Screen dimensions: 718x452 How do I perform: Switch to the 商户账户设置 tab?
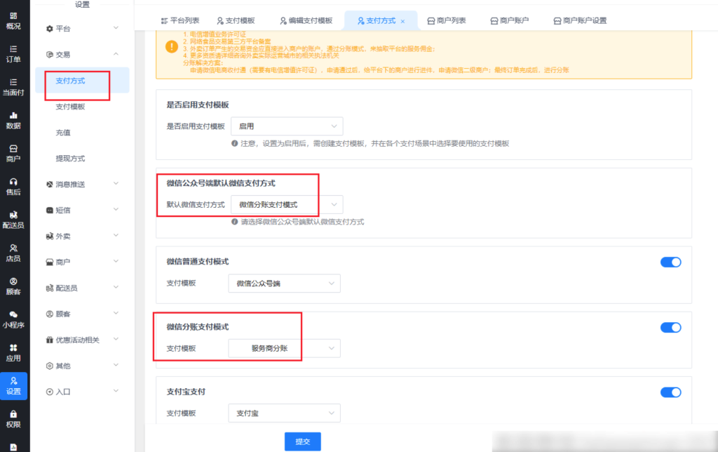(x=579, y=21)
